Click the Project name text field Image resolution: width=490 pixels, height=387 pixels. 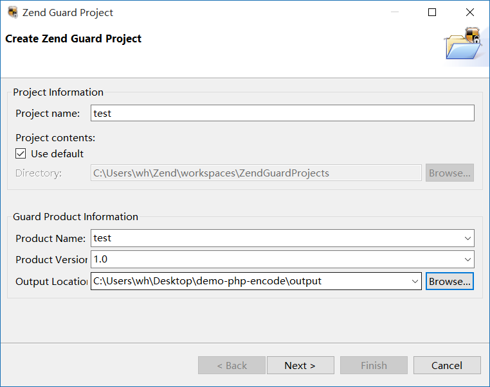tap(282, 114)
